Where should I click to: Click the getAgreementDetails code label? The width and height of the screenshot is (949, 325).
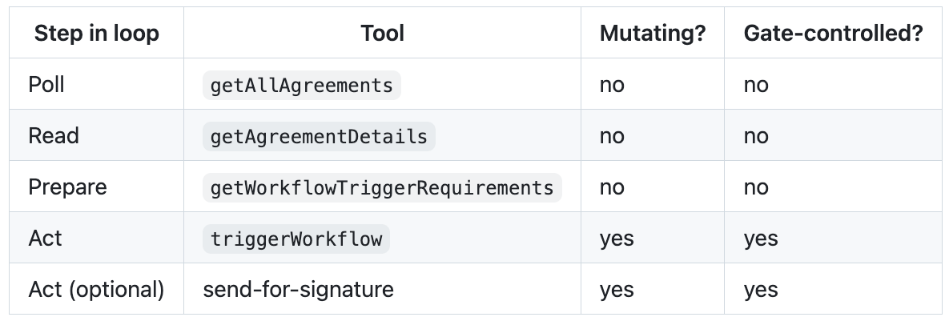pos(319,136)
